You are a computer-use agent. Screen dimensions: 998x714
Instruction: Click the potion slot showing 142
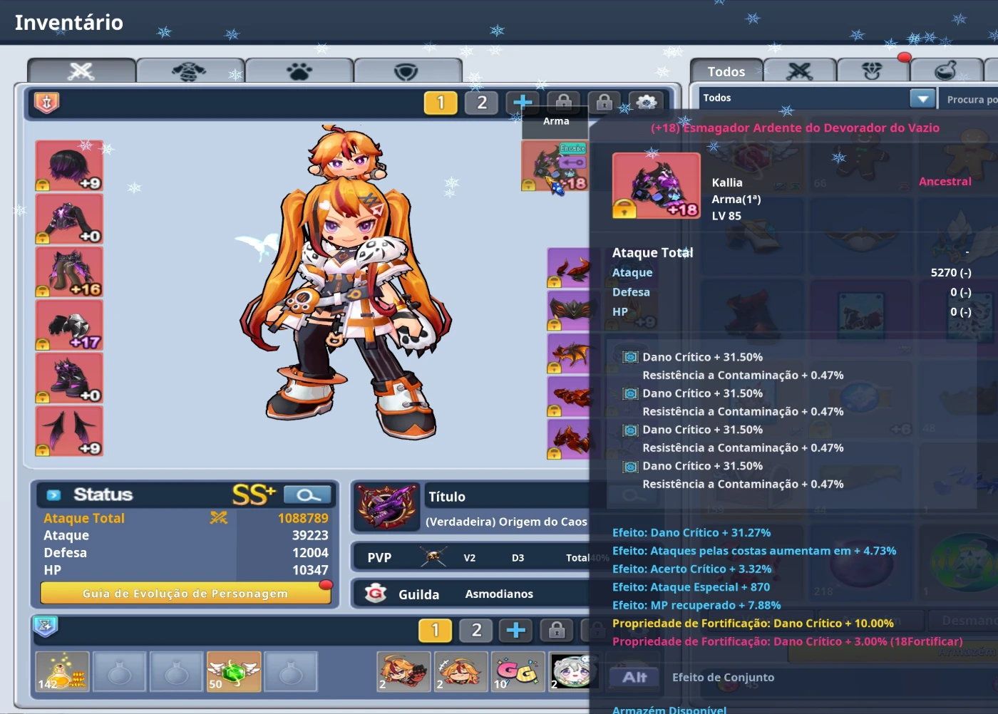pyautogui.click(x=63, y=671)
